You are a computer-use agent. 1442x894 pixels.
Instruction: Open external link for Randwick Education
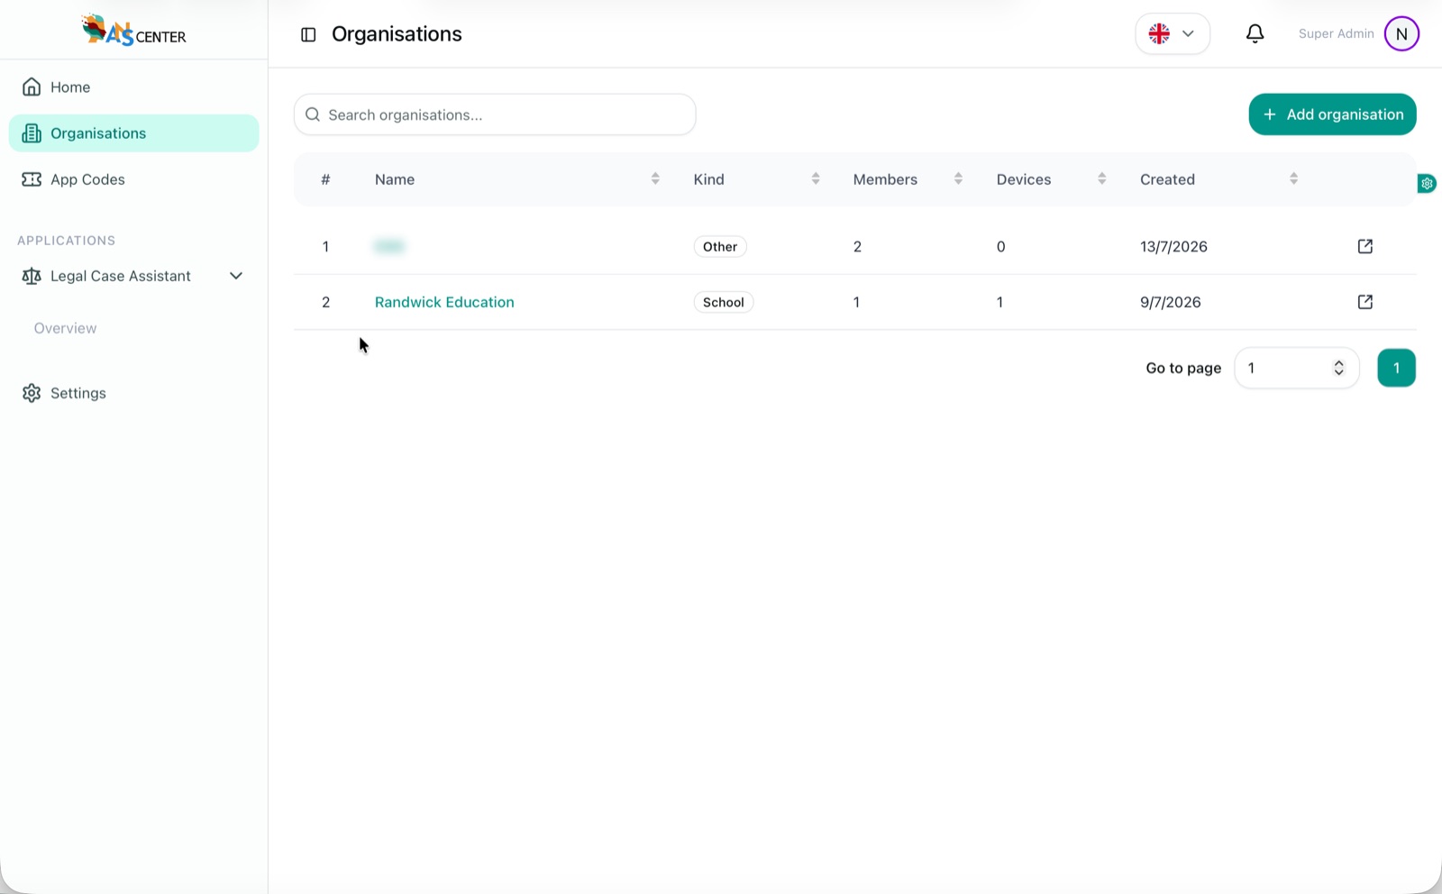point(1364,302)
